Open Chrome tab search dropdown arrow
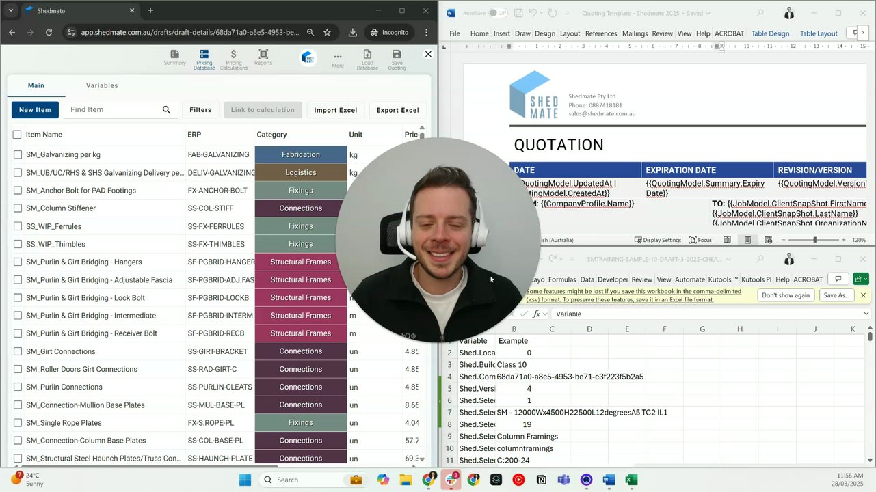The image size is (876, 492). 10,10
